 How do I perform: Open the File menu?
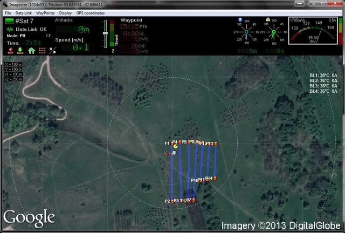[x=8, y=13]
